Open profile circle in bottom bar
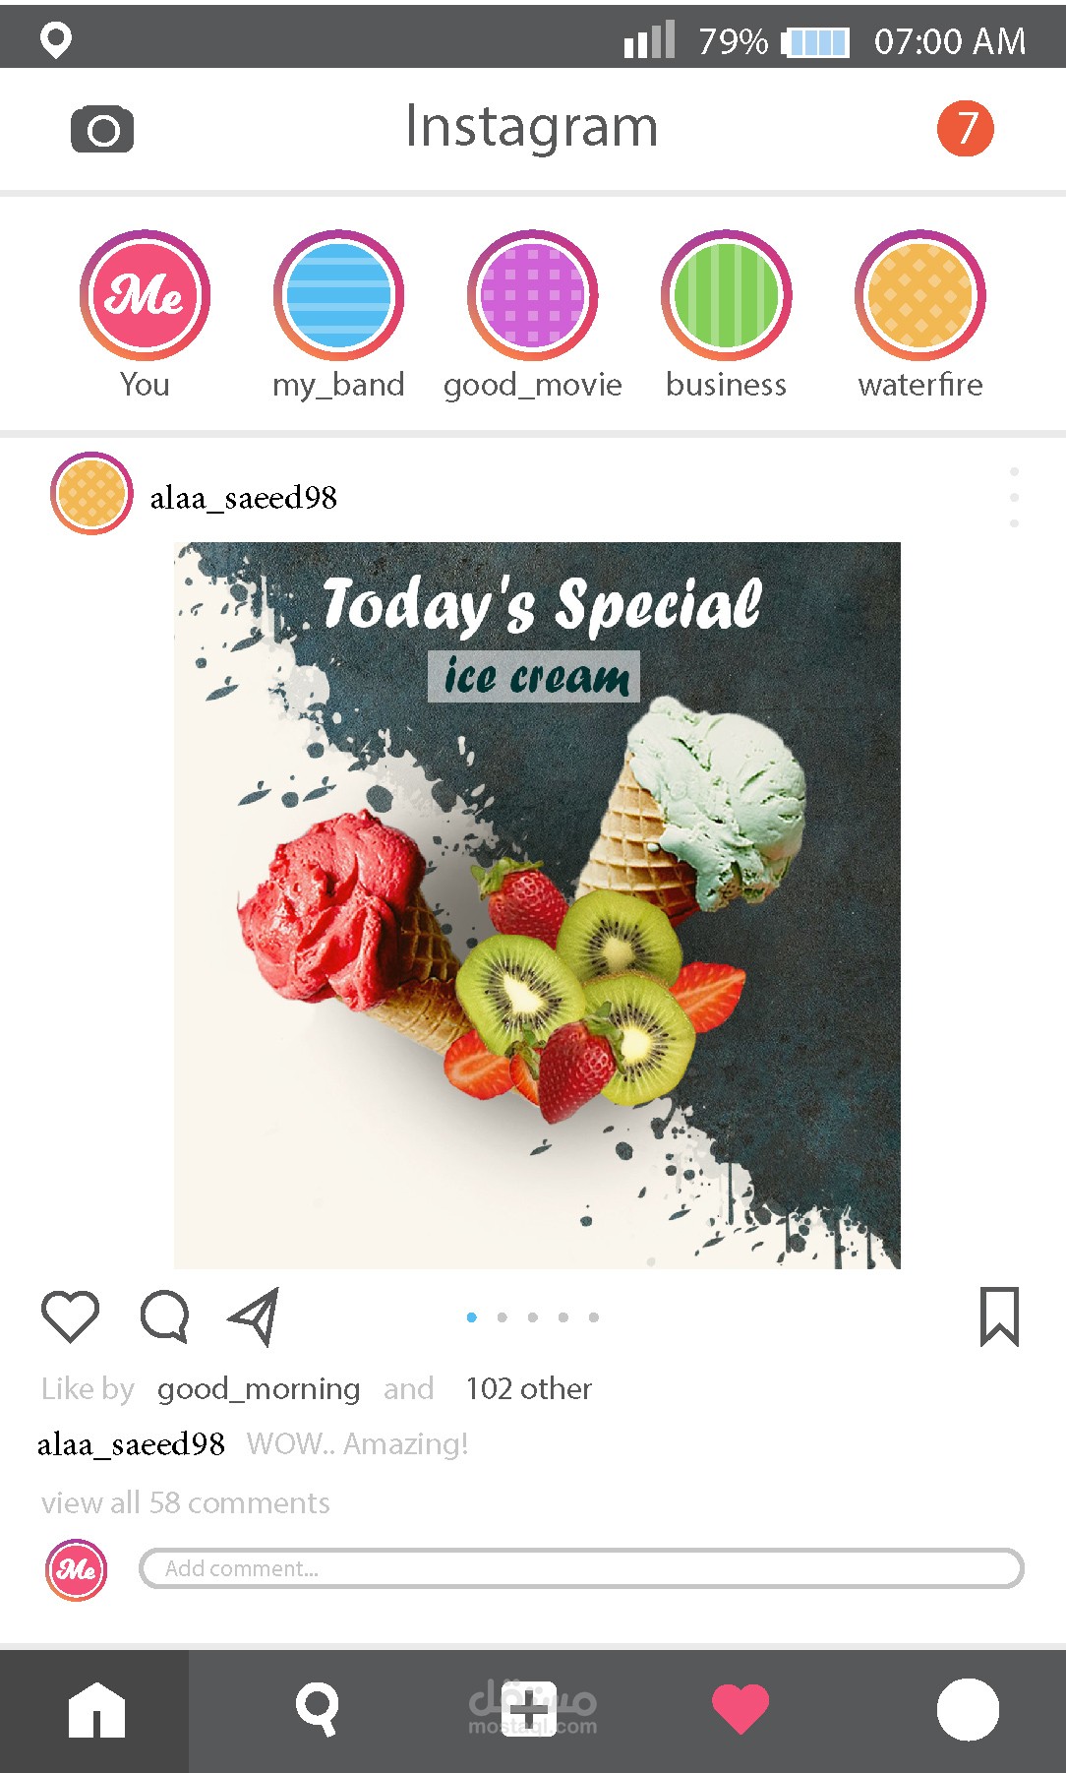The image size is (1066, 1773). tap(968, 1709)
